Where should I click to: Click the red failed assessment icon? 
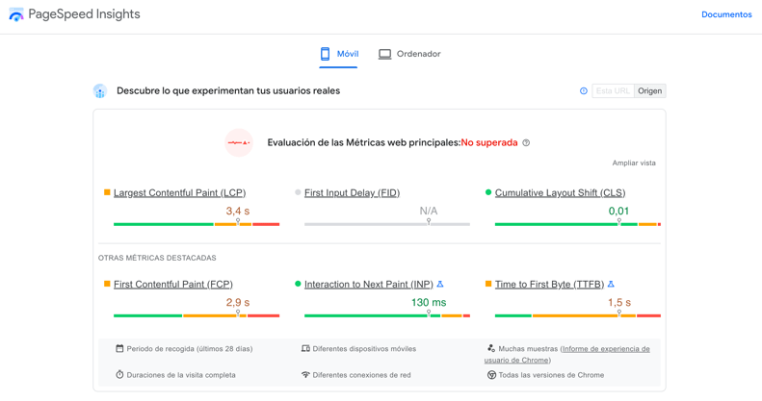239,142
